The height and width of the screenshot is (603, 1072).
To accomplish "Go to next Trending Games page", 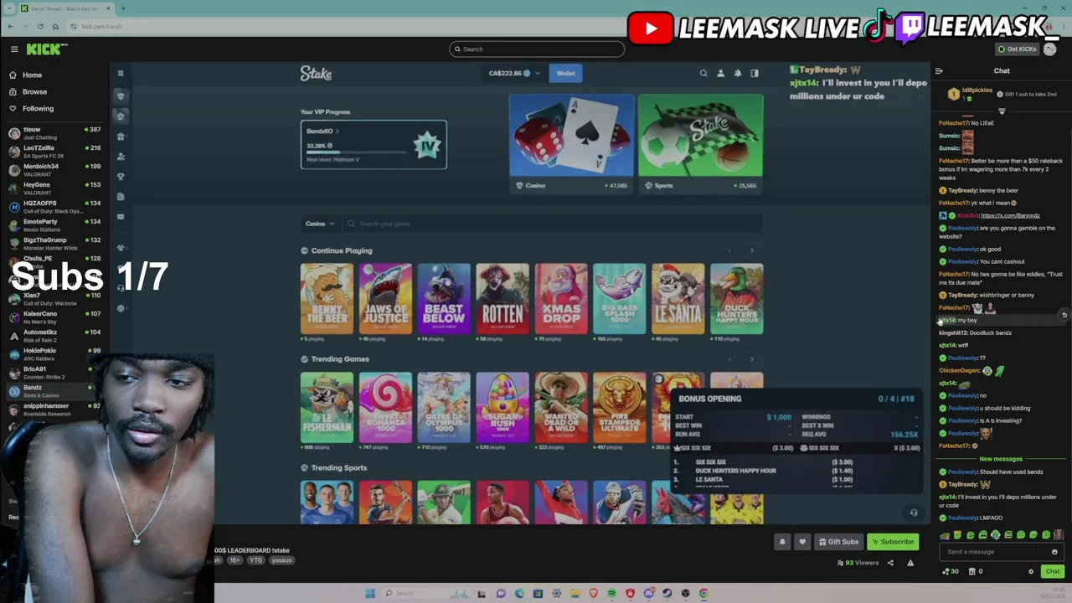I will (751, 359).
